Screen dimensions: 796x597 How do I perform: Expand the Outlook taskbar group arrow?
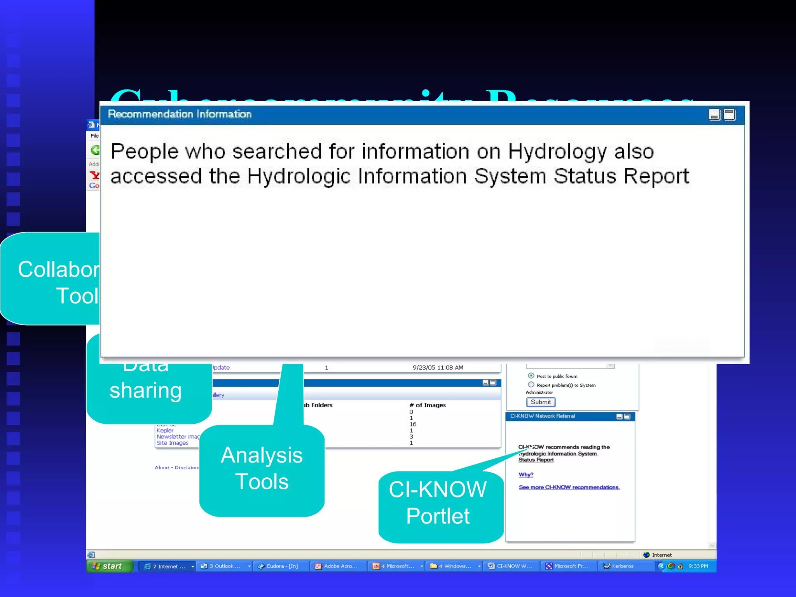[x=249, y=567]
